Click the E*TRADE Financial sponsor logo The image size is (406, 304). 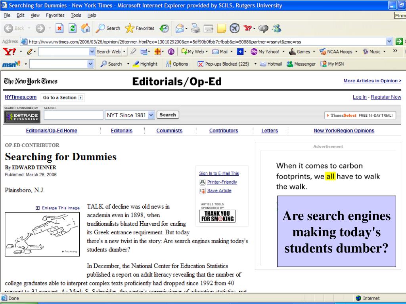point(22,116)
